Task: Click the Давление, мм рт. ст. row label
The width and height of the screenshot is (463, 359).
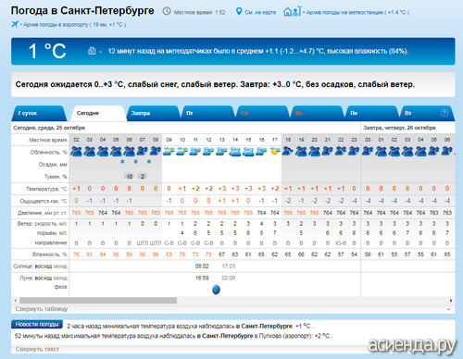Action: [42, 213]
